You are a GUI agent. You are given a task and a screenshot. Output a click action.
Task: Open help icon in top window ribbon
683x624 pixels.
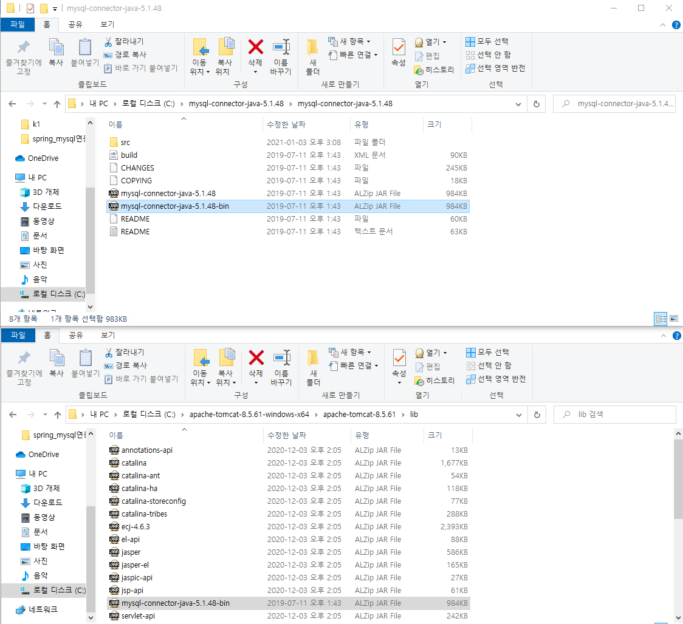coord(676,25)
